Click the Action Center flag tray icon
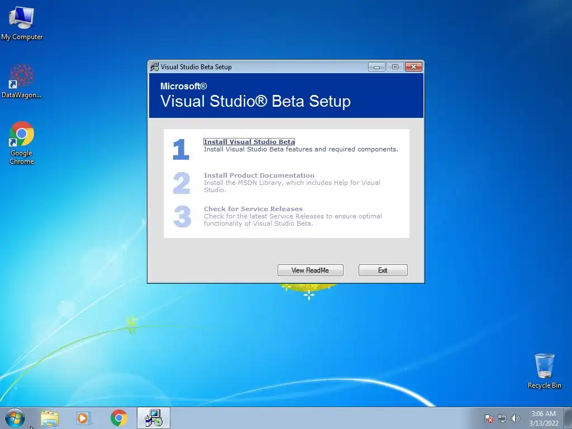The image size is (572, 429). tap(489, 418)
